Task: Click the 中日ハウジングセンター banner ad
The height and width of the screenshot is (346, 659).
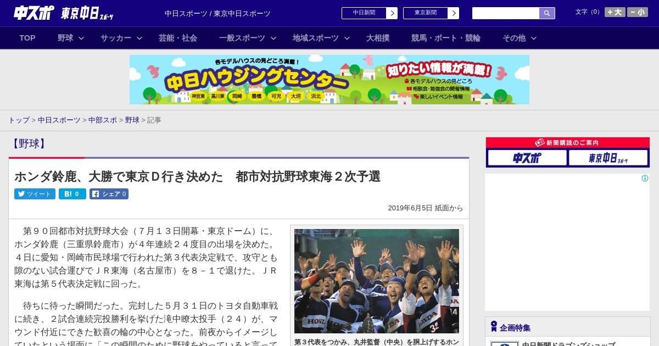Action: coord(329,80)
